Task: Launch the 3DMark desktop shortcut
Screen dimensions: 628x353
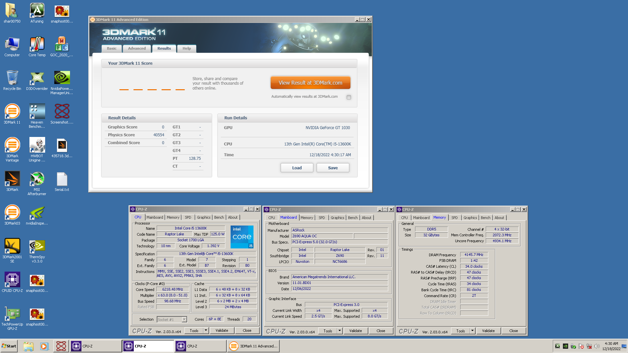Action: (x=12, y=181)
